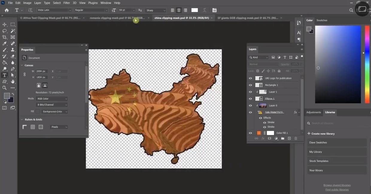Select the Pen tool
This screenshot has width=371, height=194.
click(x=13, y=69)
